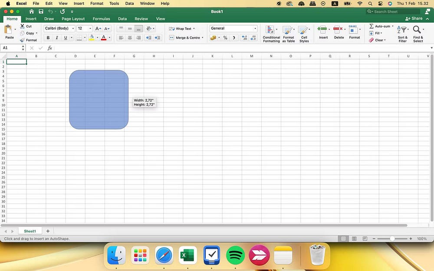The width and height of the screenshot is (434, 271).
Task: Open the Data menu in the menu bar
Action: pyautogui.click(x=129, y=3)
